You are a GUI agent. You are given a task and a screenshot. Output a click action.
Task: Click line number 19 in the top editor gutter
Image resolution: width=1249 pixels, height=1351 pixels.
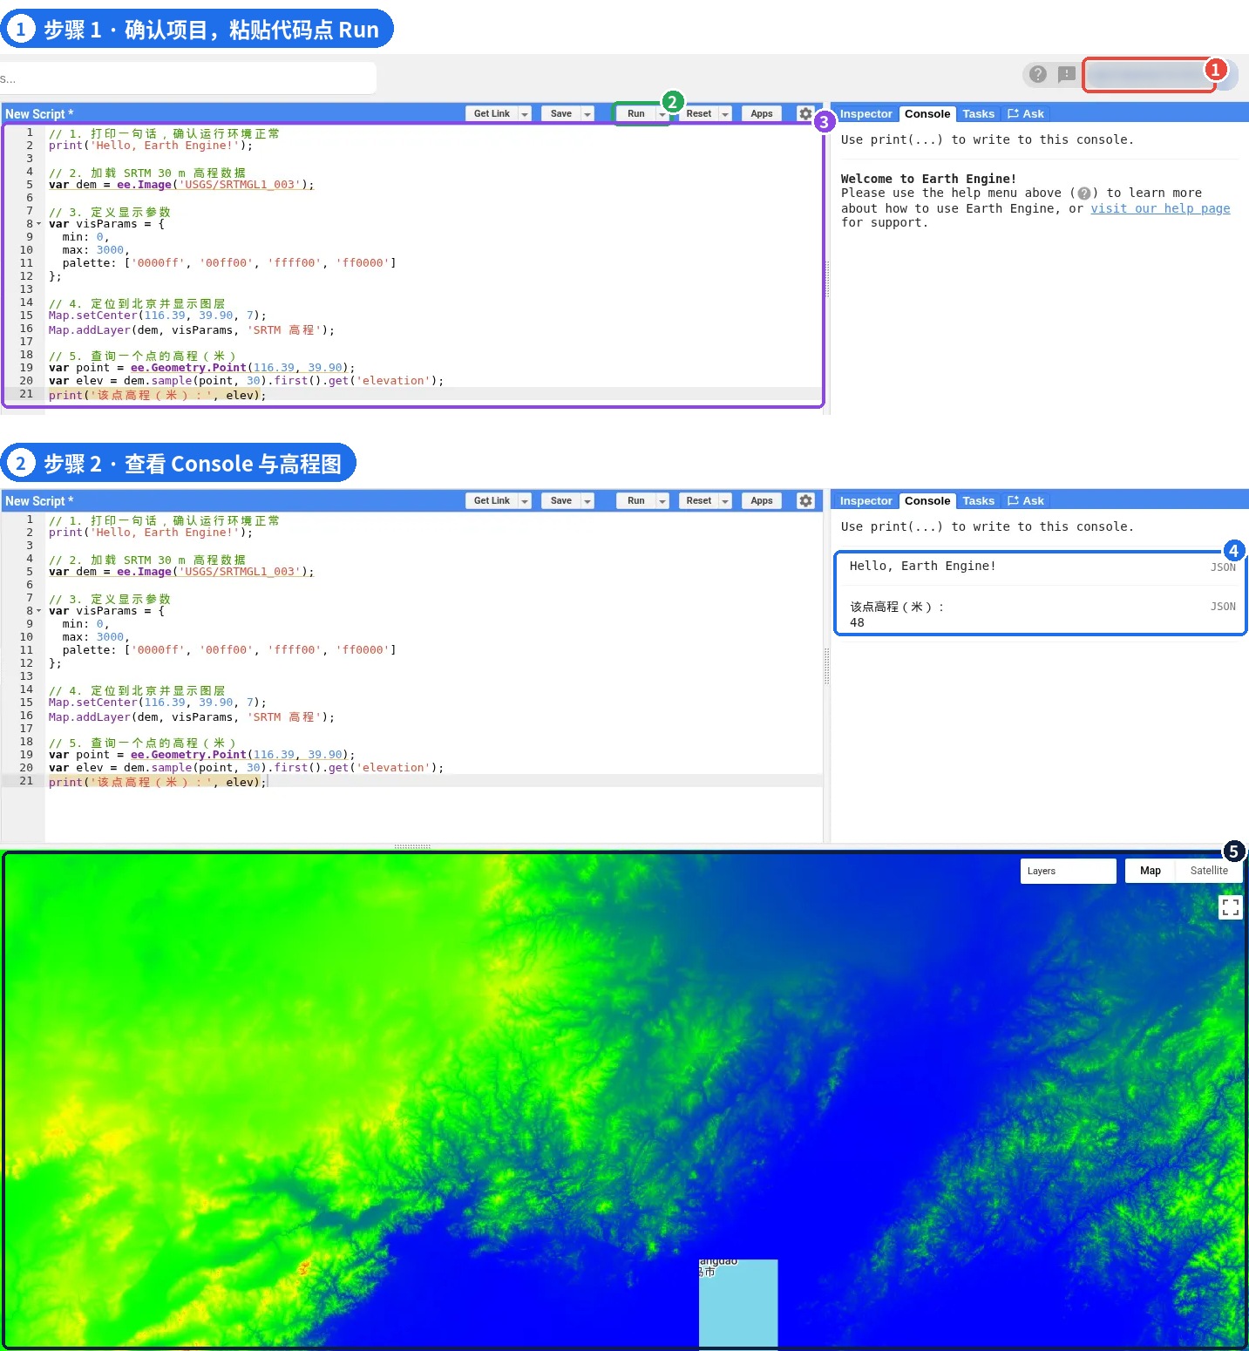[26, 368]
